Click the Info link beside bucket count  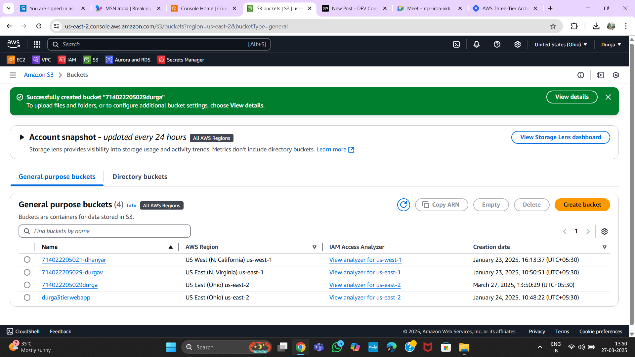[131, 205]
